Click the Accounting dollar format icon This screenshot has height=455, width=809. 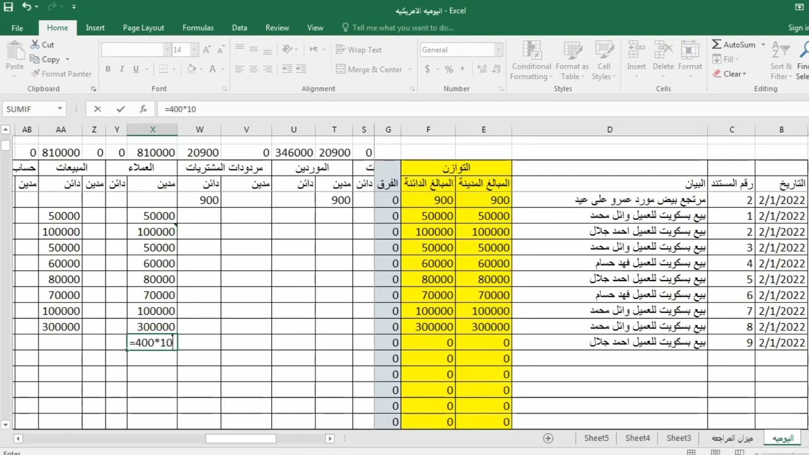coord(427,70)
